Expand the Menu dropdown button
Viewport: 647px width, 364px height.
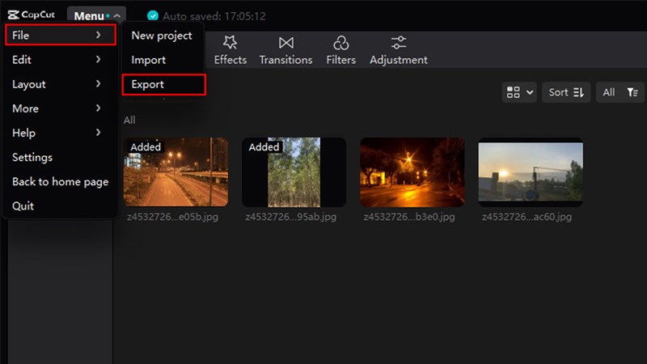[x=95, y=16]
